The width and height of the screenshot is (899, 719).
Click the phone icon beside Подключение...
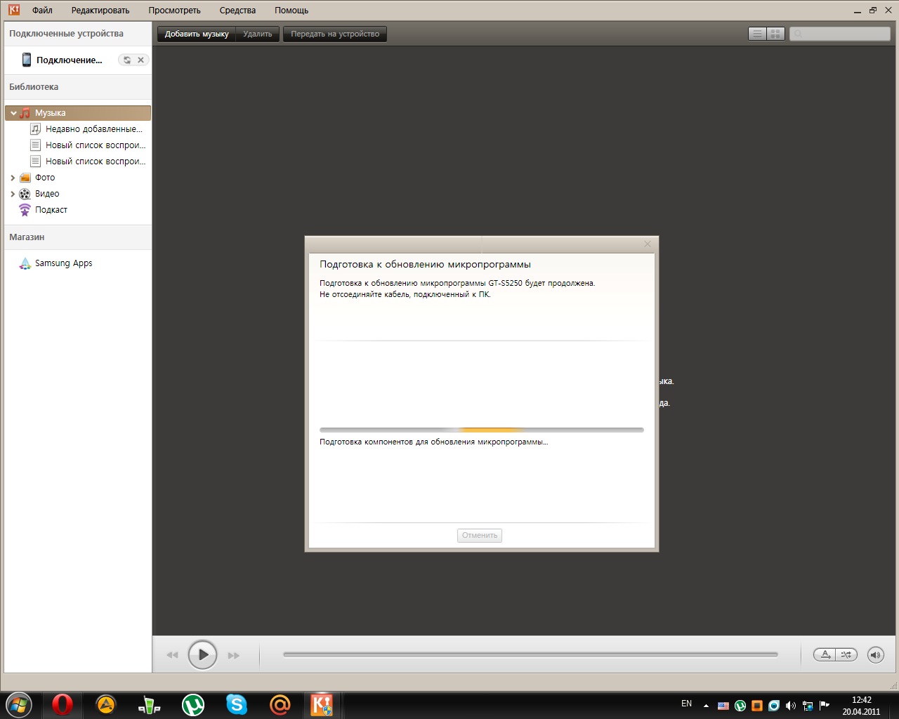(27, 60)
